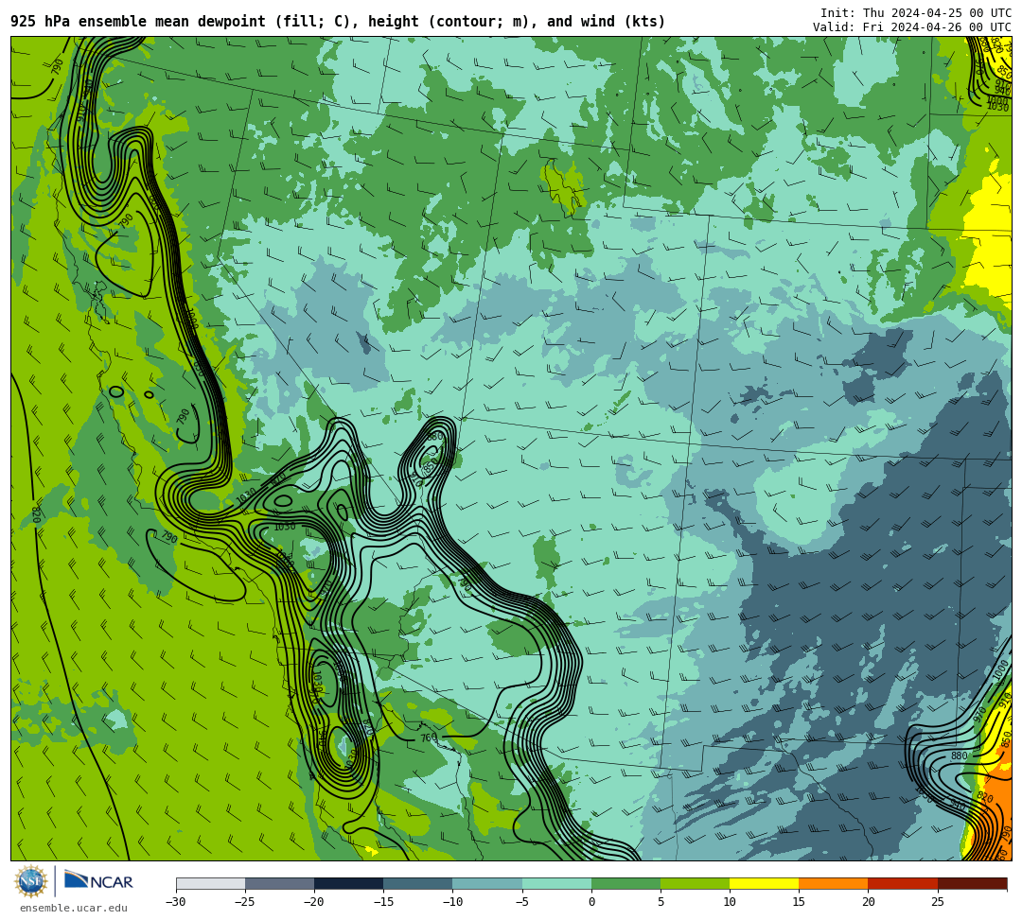
Task: Pick the red 20 to 25 colorbar swatch
Action: point(903,883)
